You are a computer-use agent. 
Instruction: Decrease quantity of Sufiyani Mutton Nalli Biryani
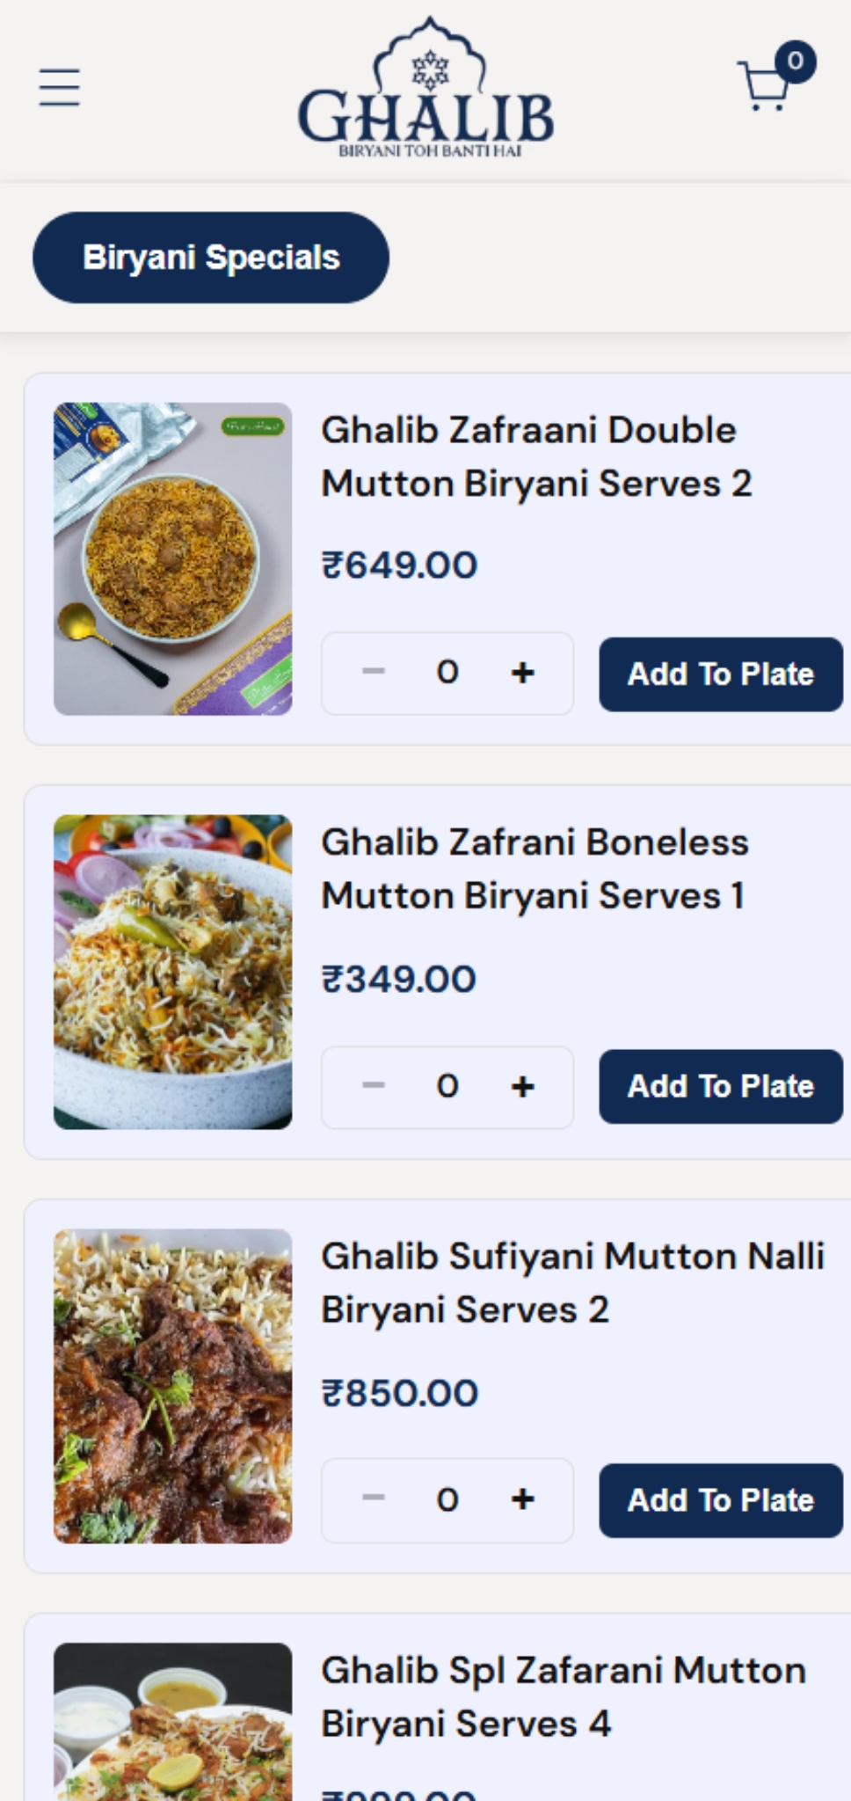[374, 1499]
